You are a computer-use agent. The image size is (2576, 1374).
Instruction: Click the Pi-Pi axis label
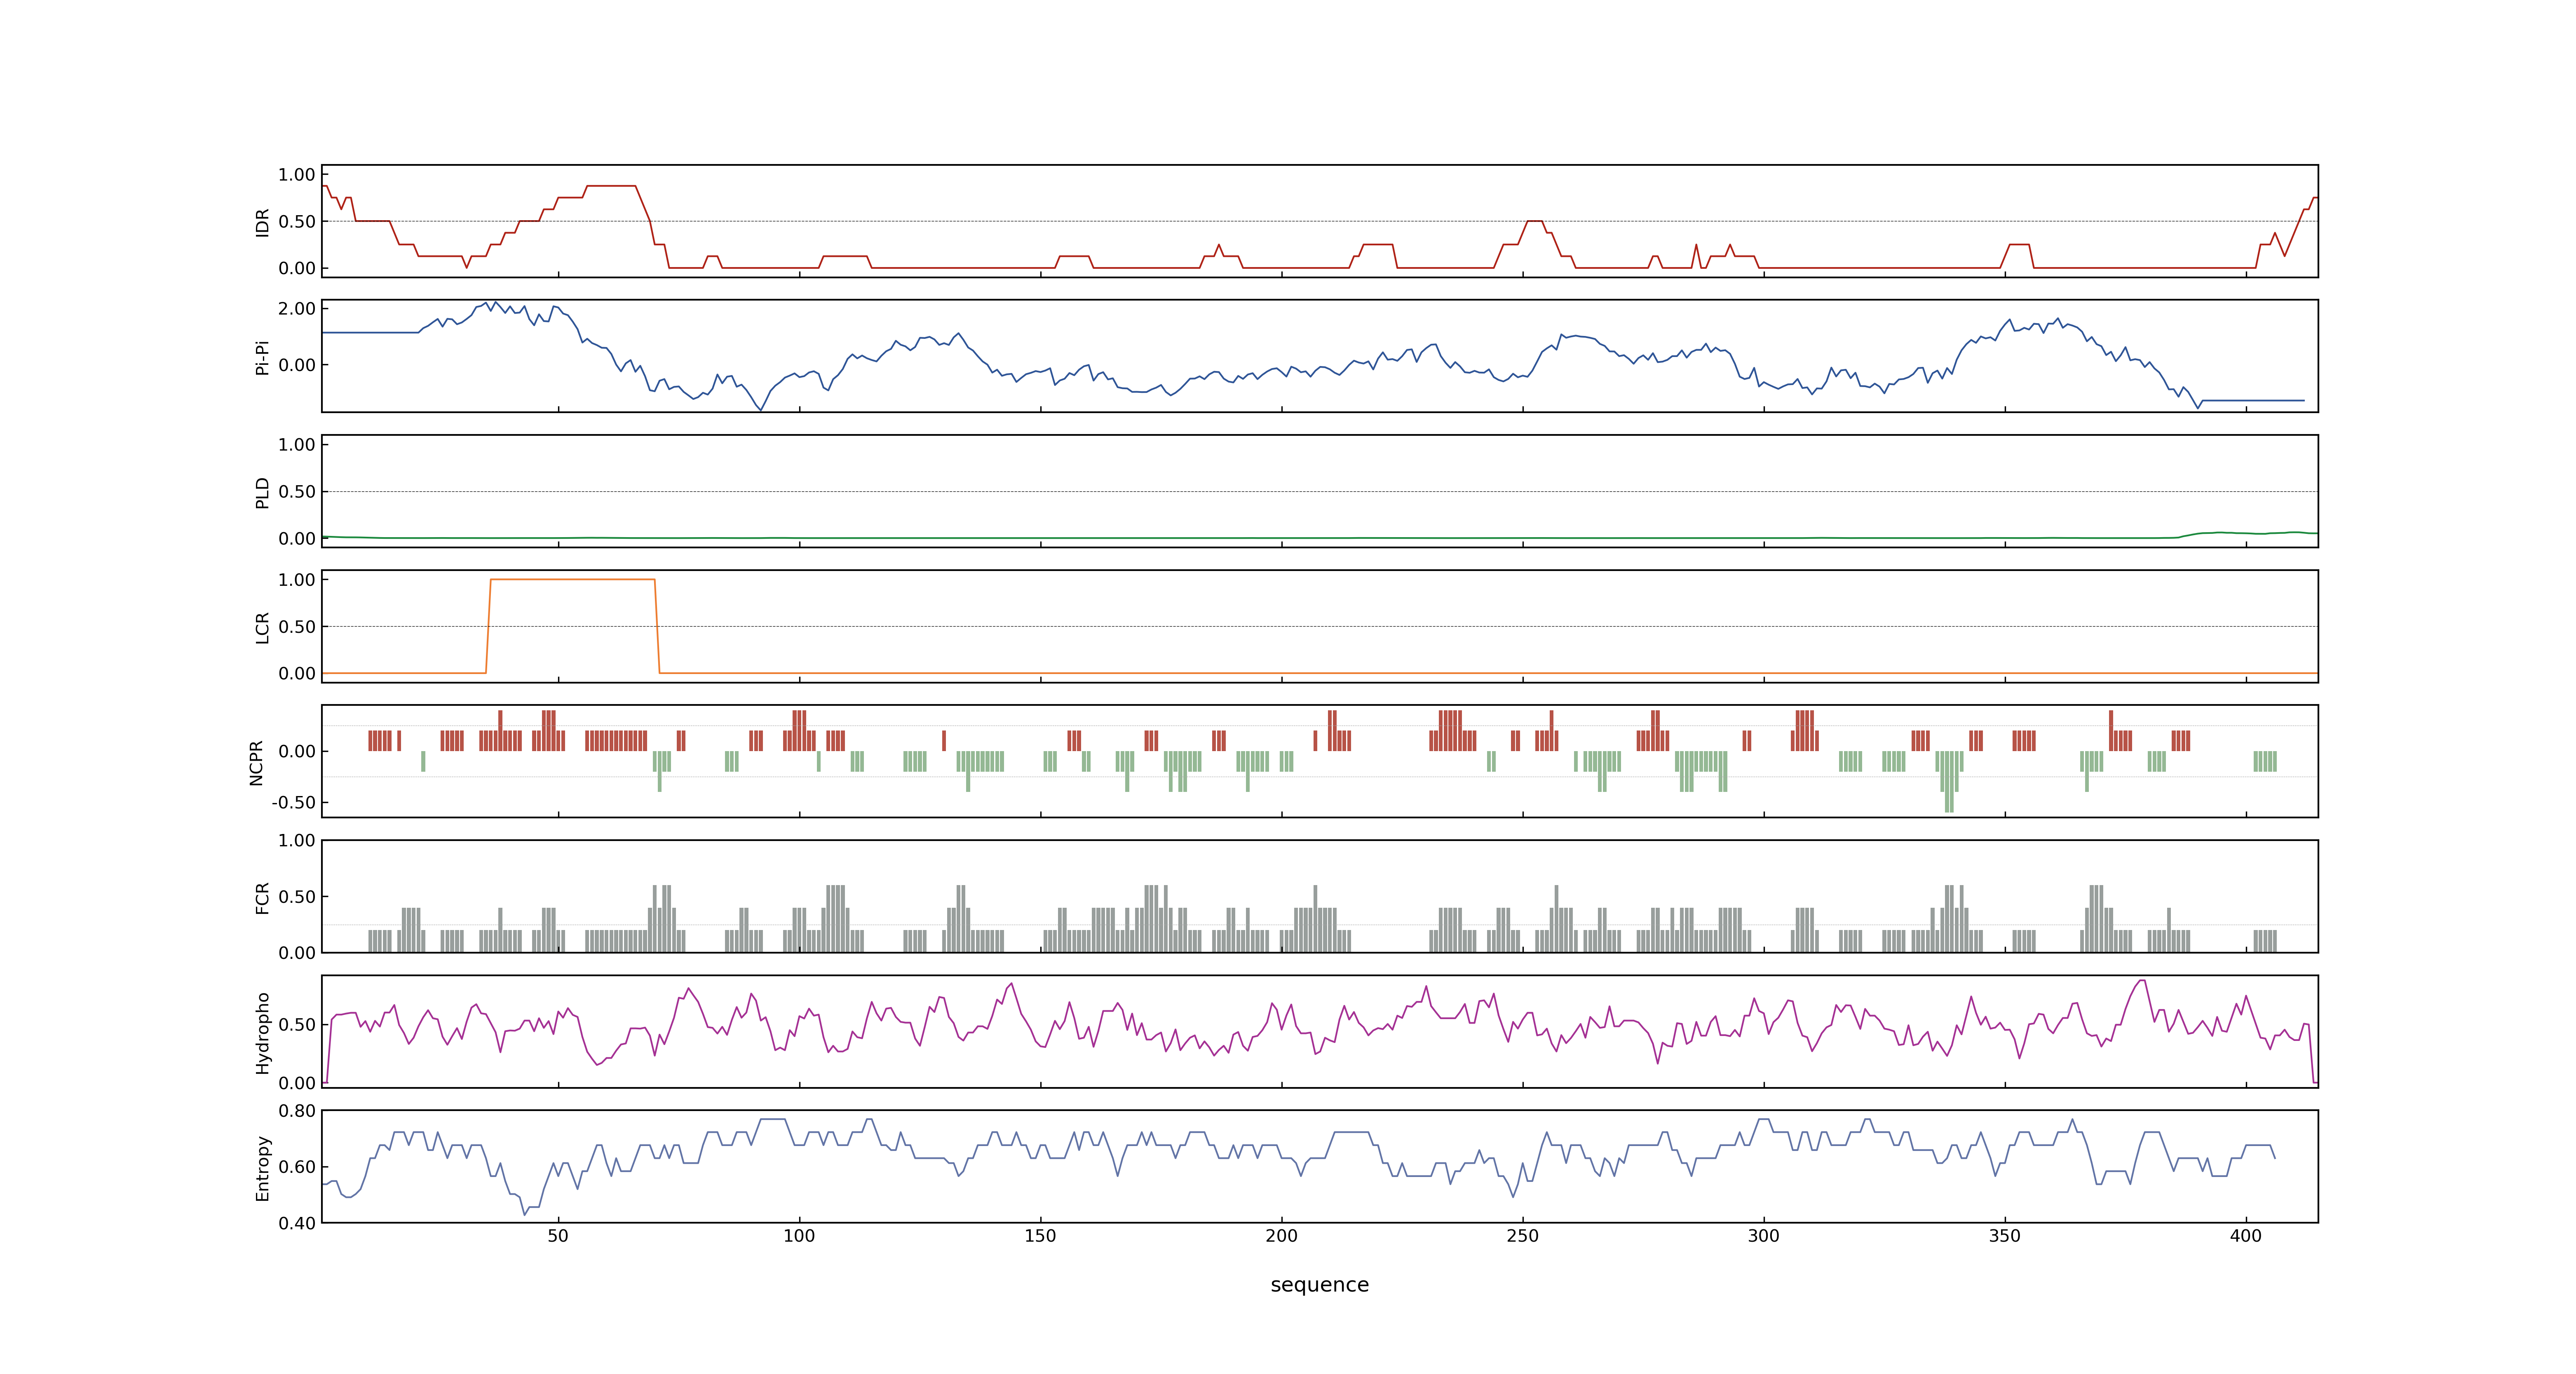click(x=262, y=357)
